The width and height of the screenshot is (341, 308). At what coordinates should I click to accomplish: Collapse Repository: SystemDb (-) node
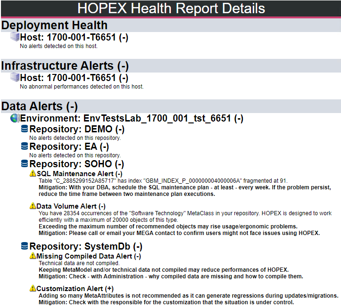point(137,246)
